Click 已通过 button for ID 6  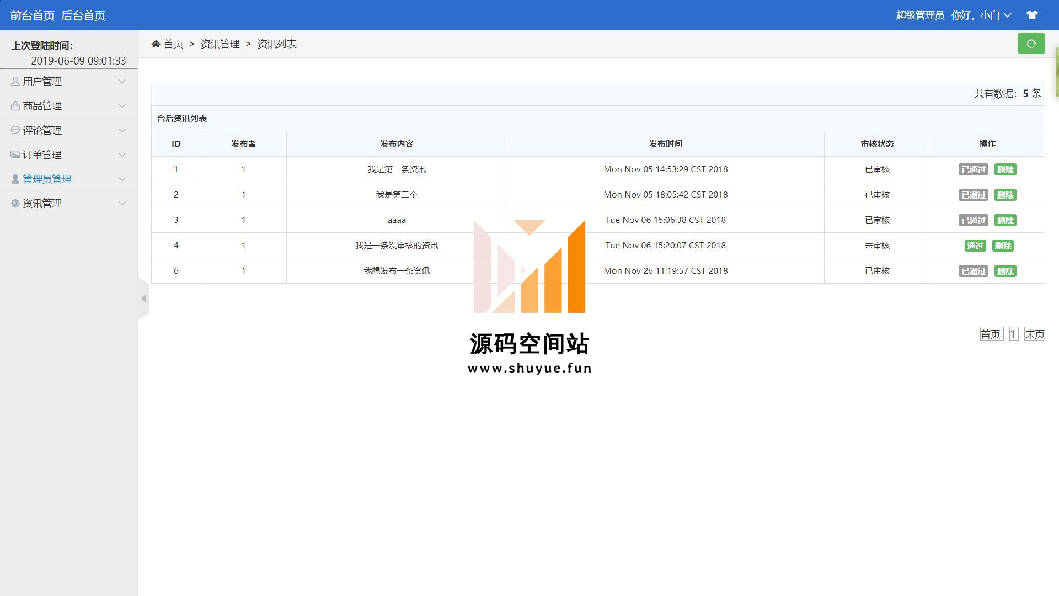(973, 271)
